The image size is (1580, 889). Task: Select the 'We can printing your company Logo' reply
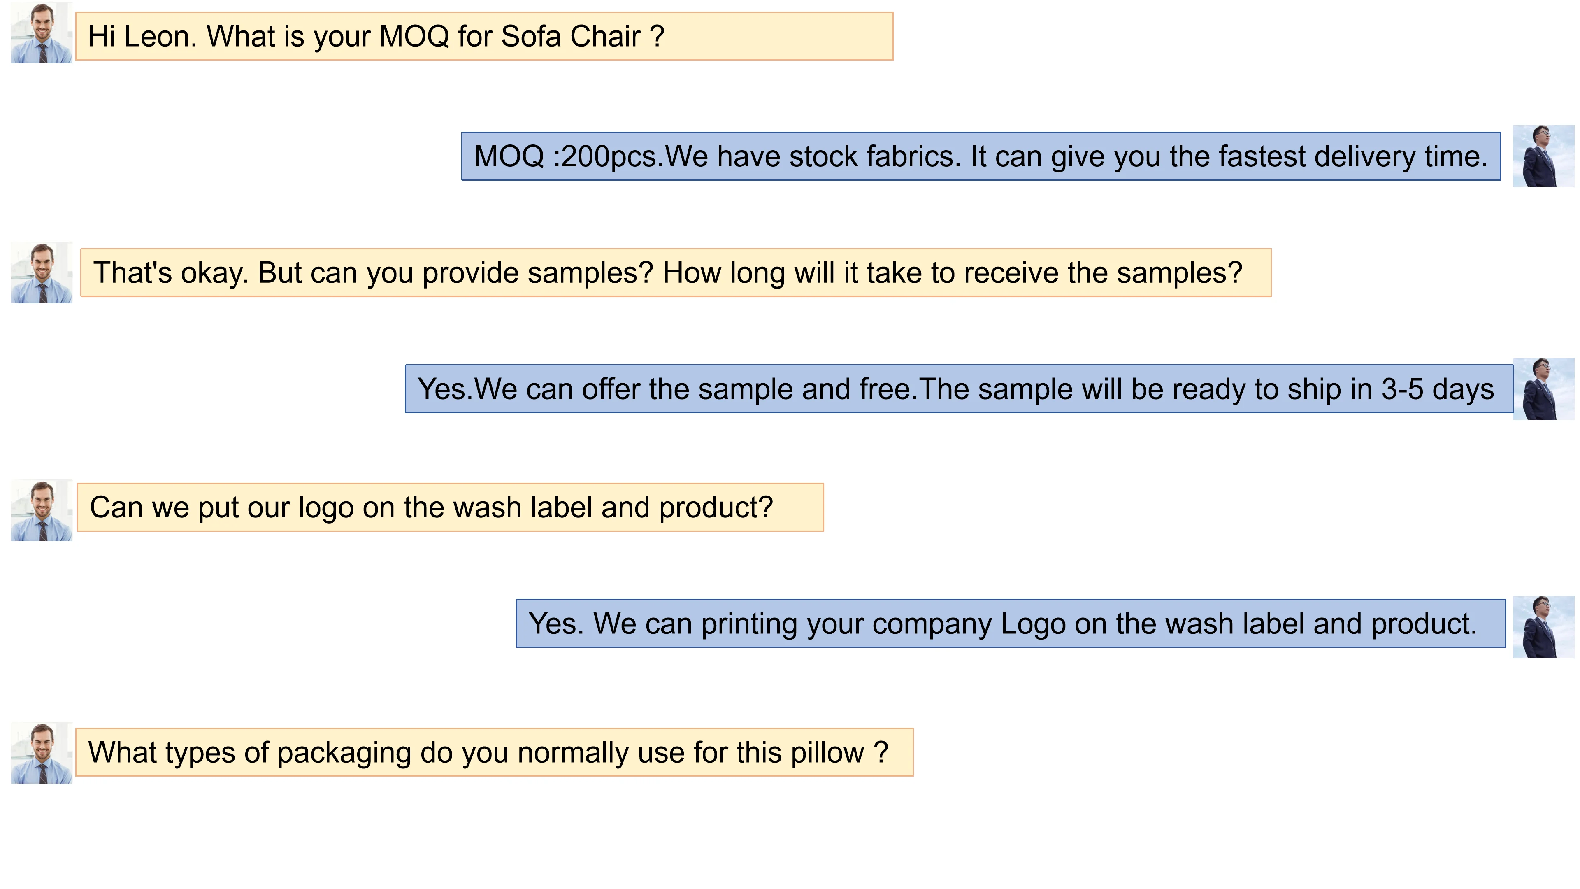click(1010, 624)
